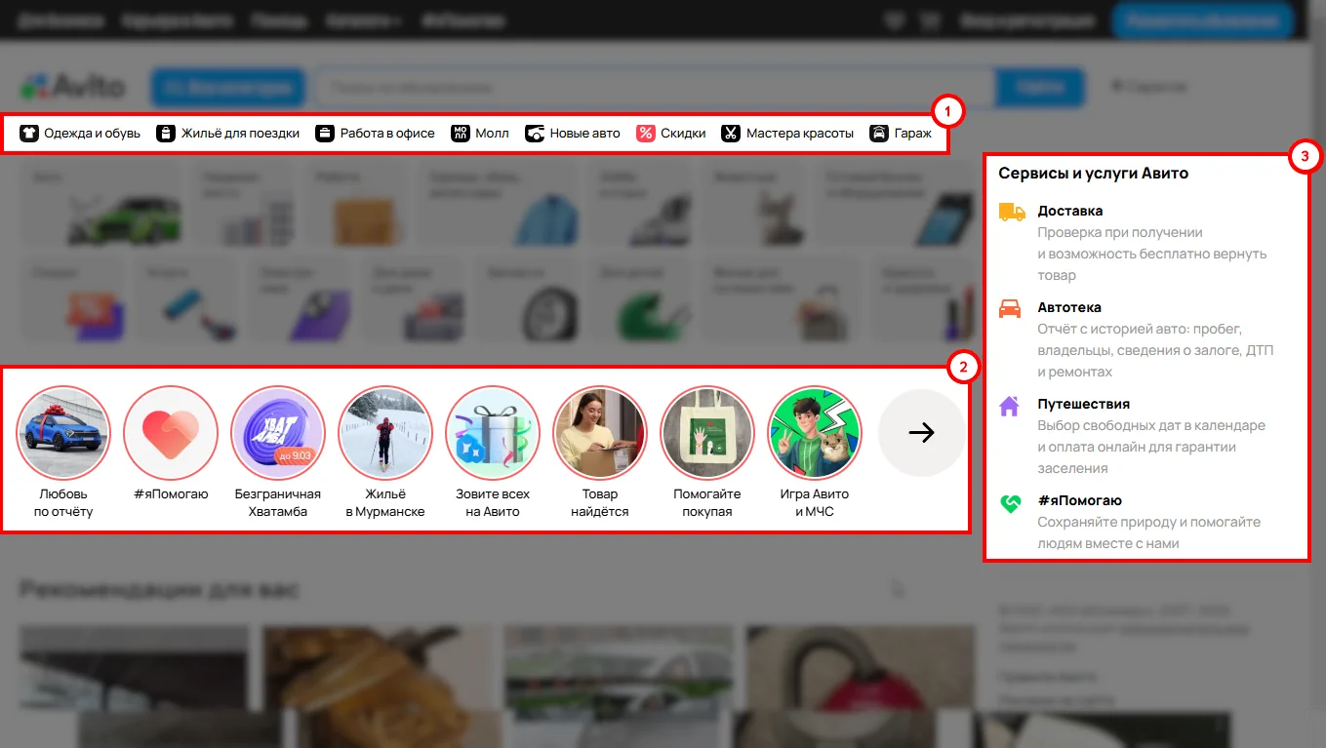
Task: Open the Одежда и обувь category
Action: click(x=80, y=134)
